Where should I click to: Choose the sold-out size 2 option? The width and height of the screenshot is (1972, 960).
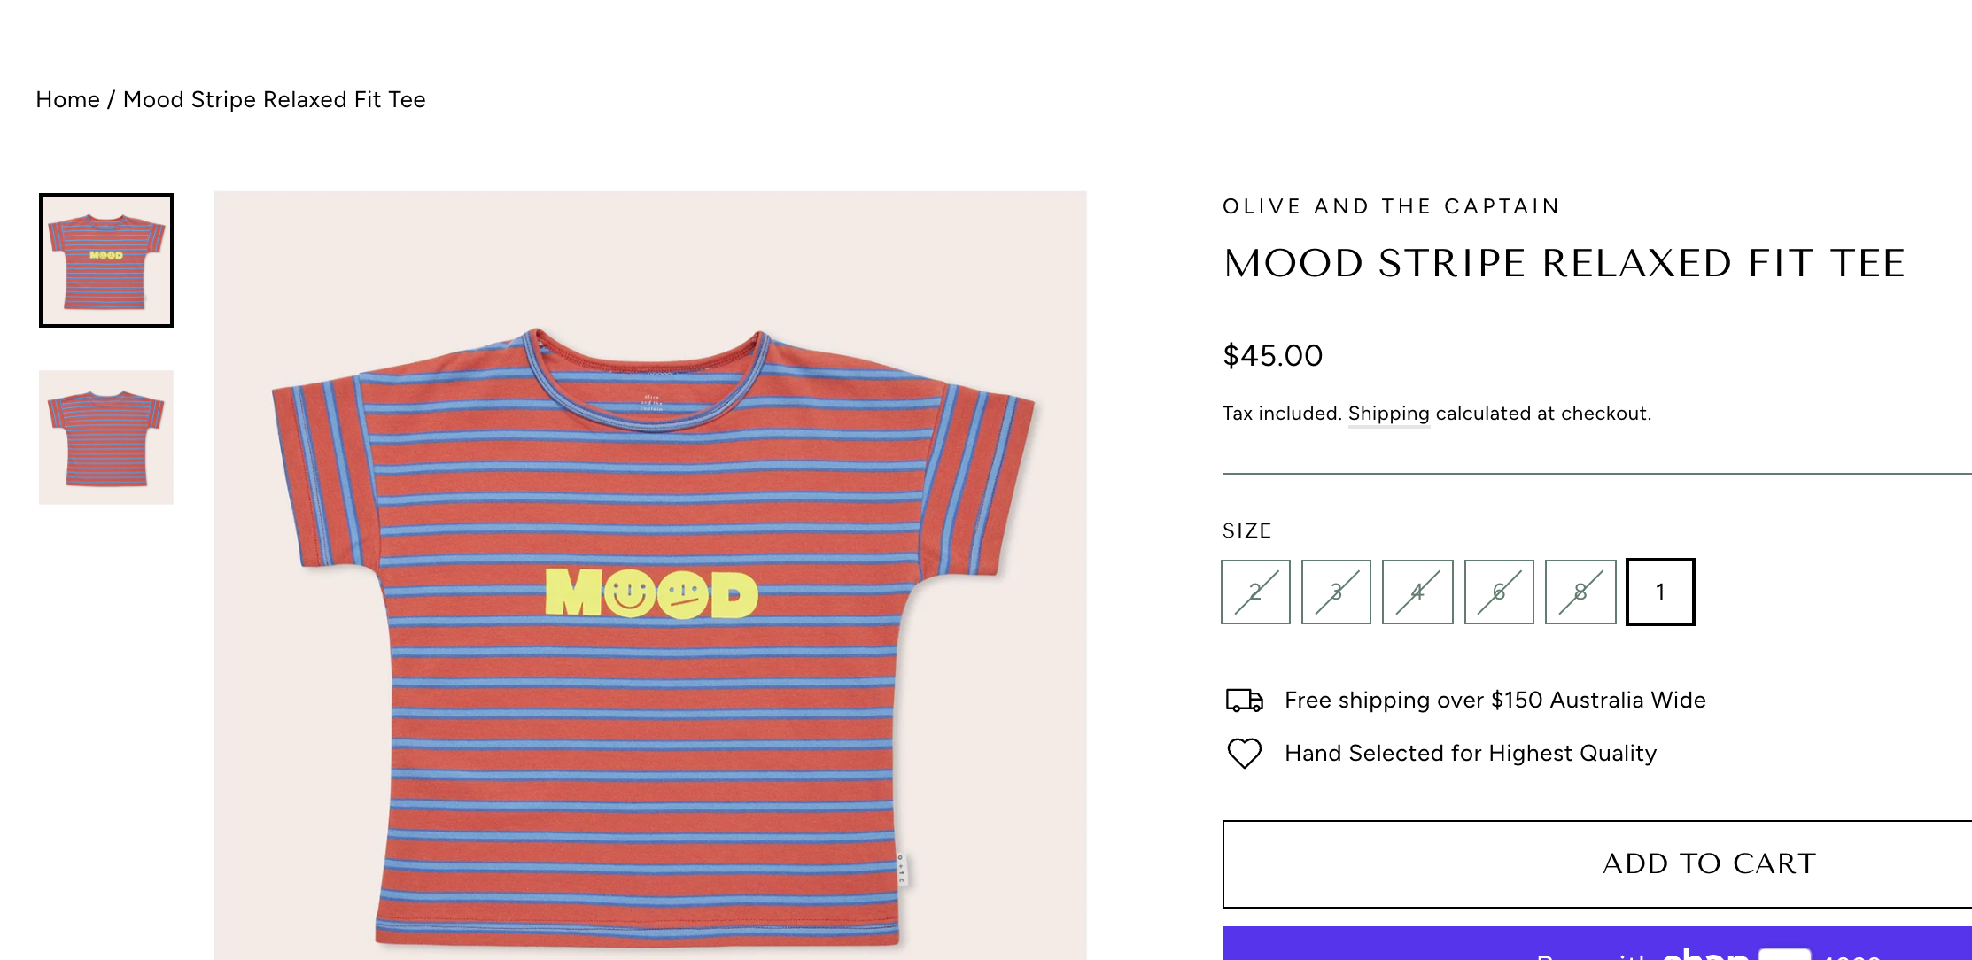tap(1255, 592)
